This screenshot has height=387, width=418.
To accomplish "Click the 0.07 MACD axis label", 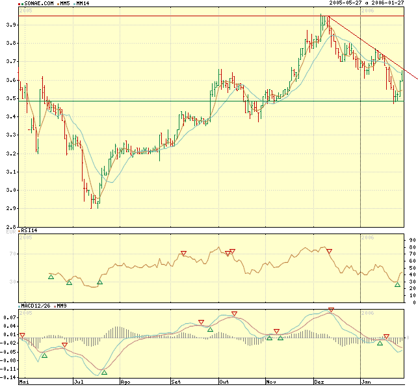I will 9,317.
